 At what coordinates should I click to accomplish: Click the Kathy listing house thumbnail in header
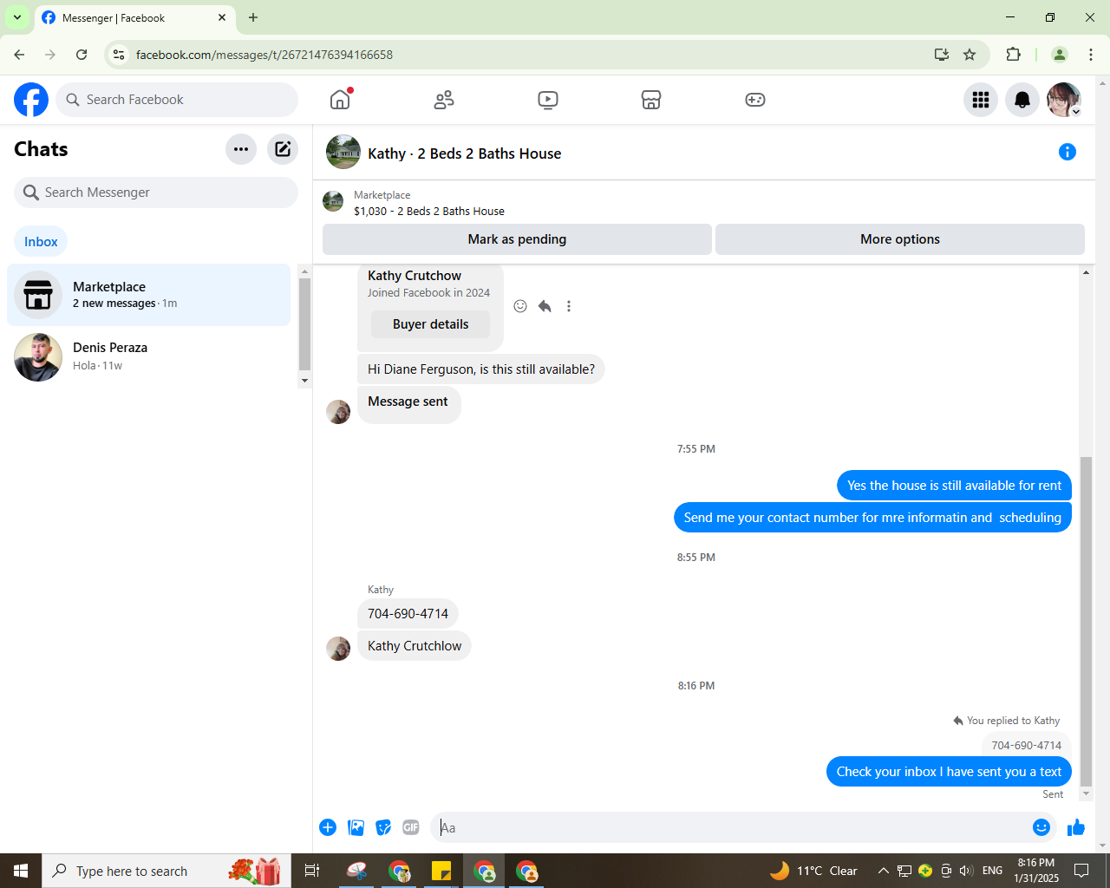343,152
